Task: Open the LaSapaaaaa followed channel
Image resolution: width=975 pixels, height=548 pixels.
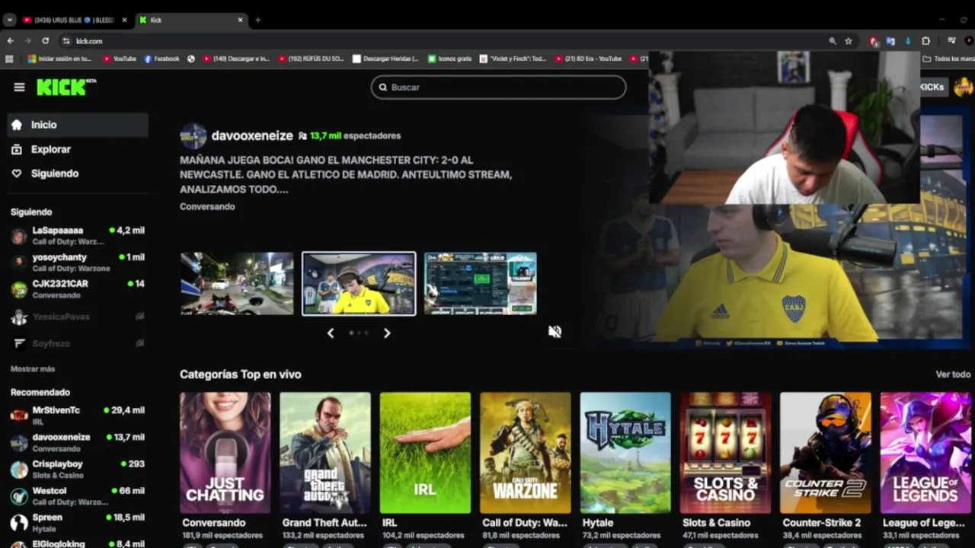Action: [x=78, y=235]
